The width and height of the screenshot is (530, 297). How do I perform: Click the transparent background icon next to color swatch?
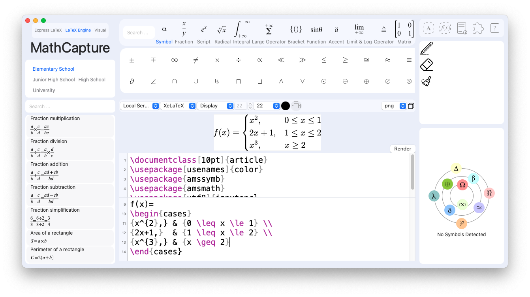click(x=296, y=105)
